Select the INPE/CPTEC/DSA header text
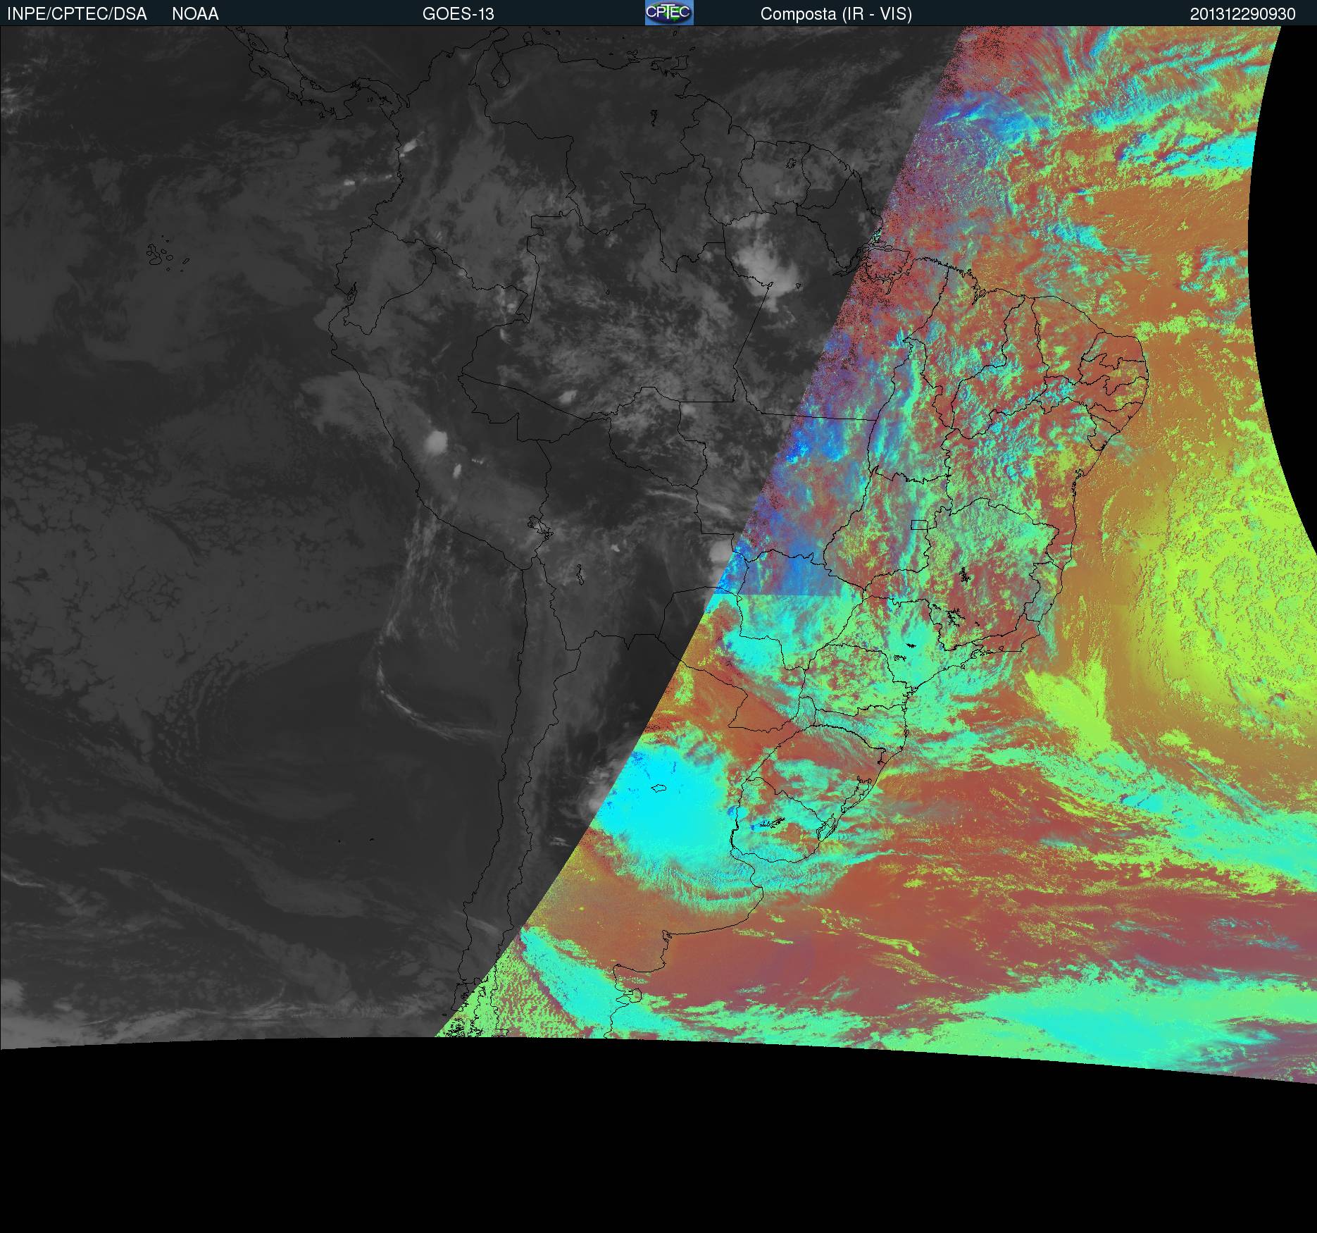 coord(77,14)
